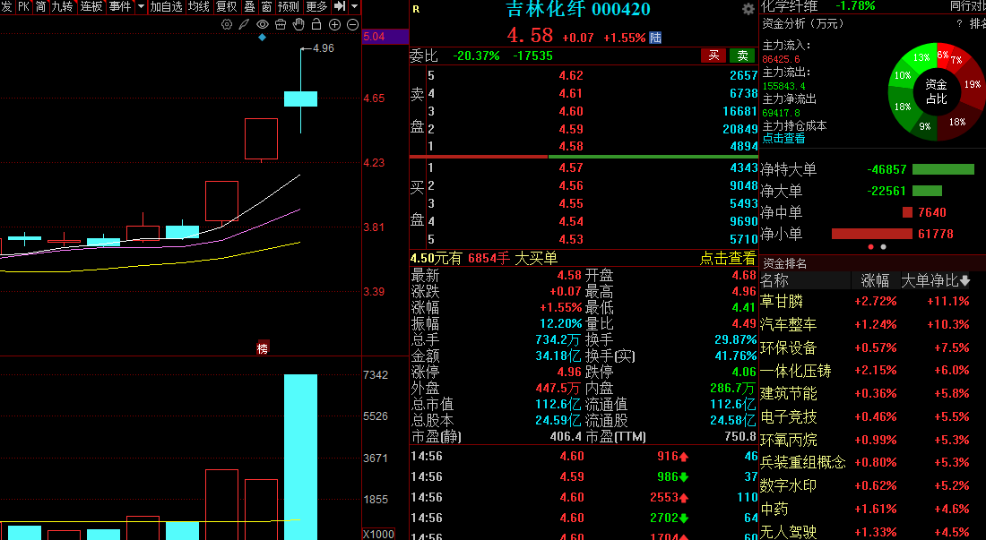
Task: Expand dropdown after jump-to-end arrow
Action: pos(355,6)
